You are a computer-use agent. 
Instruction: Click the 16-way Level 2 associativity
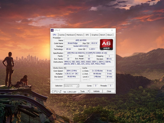[x=109, y=77]
